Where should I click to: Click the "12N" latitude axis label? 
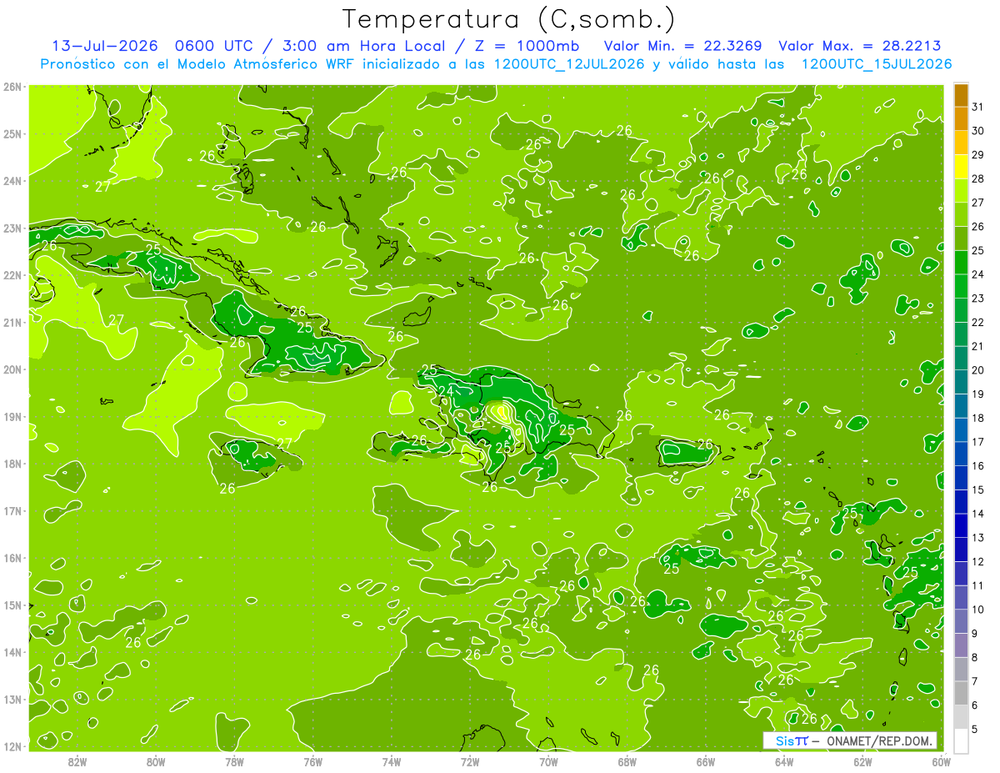pyautogui.click(x=12, y=745)
